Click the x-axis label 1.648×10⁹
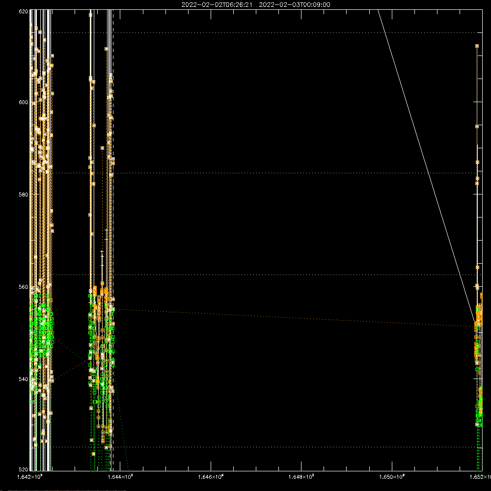491x491 pixels. tap(301, 477)
